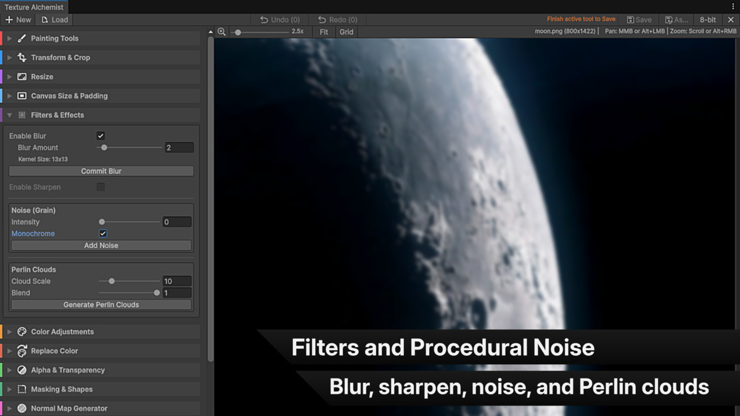The image size is (740, 416).
Task: Click the Noise (Grain) heading
Action: (33, 210)
